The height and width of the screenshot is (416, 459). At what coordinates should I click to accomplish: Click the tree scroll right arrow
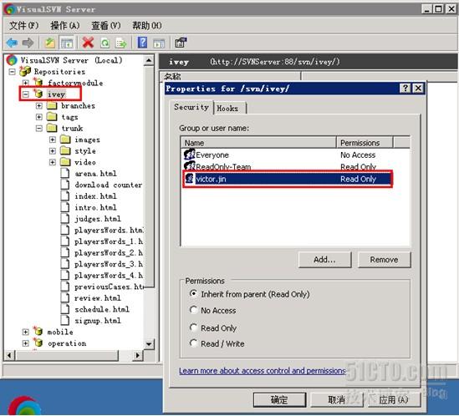(x=138, y=355)
